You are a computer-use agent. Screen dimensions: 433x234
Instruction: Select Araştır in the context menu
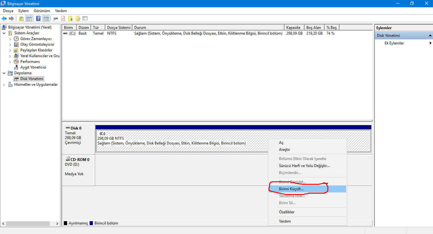tap(307, 150)
